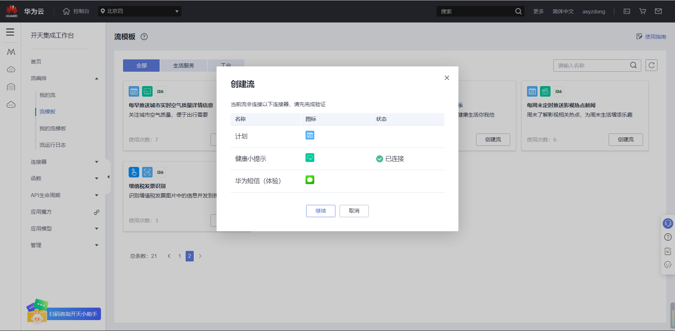Go to 首页 in the sidebar

tap(36, 61)
